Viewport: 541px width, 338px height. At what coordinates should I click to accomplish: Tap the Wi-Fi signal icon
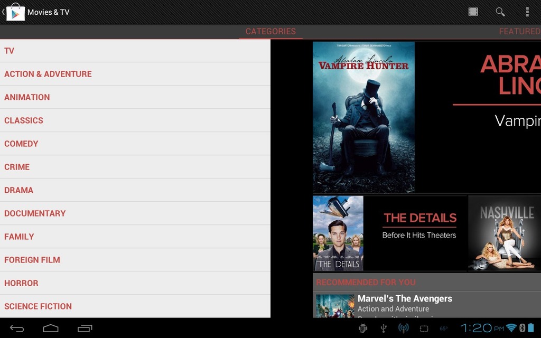tap(511, 328)
